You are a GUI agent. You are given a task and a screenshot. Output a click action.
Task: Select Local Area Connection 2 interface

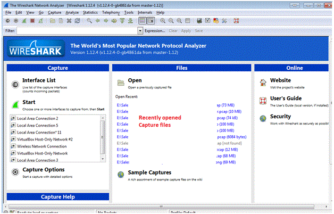coord(37,119)
